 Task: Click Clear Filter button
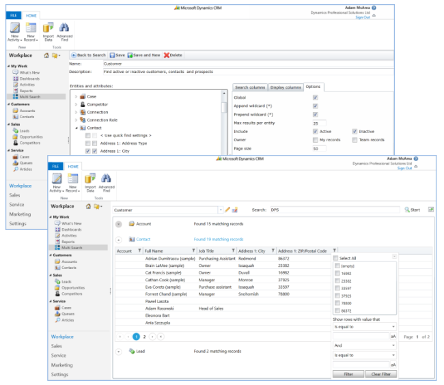381,374
